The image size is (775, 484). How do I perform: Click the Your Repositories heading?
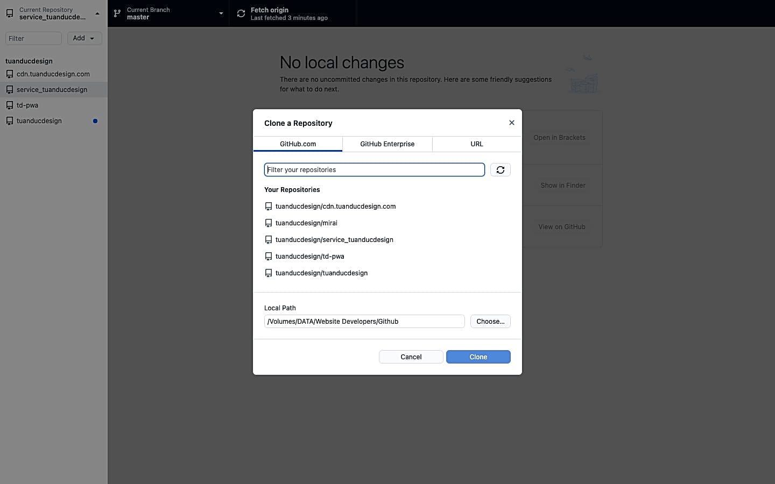[x=292, y=190]
